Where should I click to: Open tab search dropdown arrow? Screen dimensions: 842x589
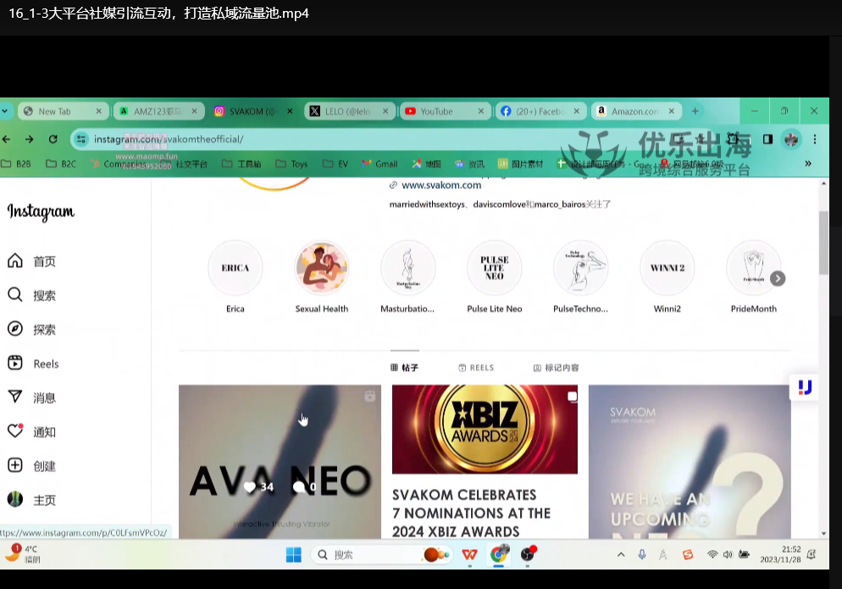5,111
